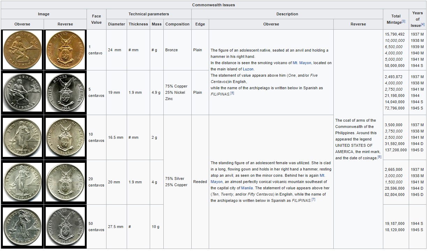
Task: Select the '10 g' mass cell
Action: (x=157, y=227)
